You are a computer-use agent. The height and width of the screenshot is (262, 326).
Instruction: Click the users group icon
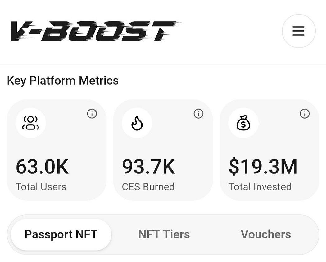click(x=30, y=123)
